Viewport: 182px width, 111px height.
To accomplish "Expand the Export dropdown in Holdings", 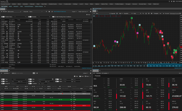I will click(74, 12).
